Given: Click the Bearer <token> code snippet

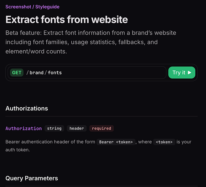Looking at the screenshot, I should point(116,142).
